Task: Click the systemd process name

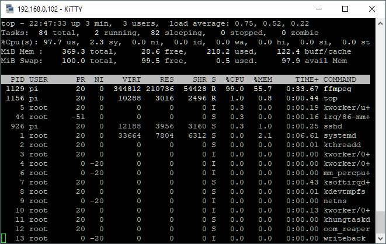Action: point(340,135)
